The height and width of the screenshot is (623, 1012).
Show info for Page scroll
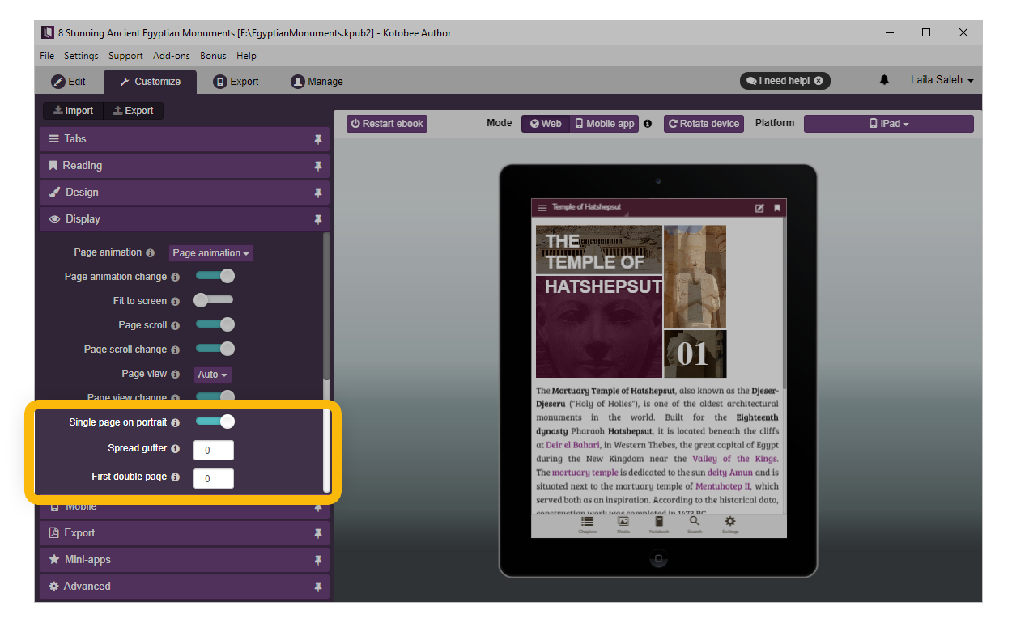[176, 325]
